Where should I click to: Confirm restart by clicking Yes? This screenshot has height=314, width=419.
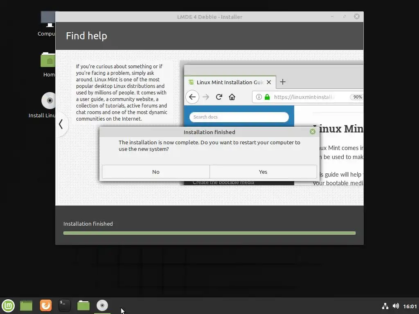click(x=263, y=172)
